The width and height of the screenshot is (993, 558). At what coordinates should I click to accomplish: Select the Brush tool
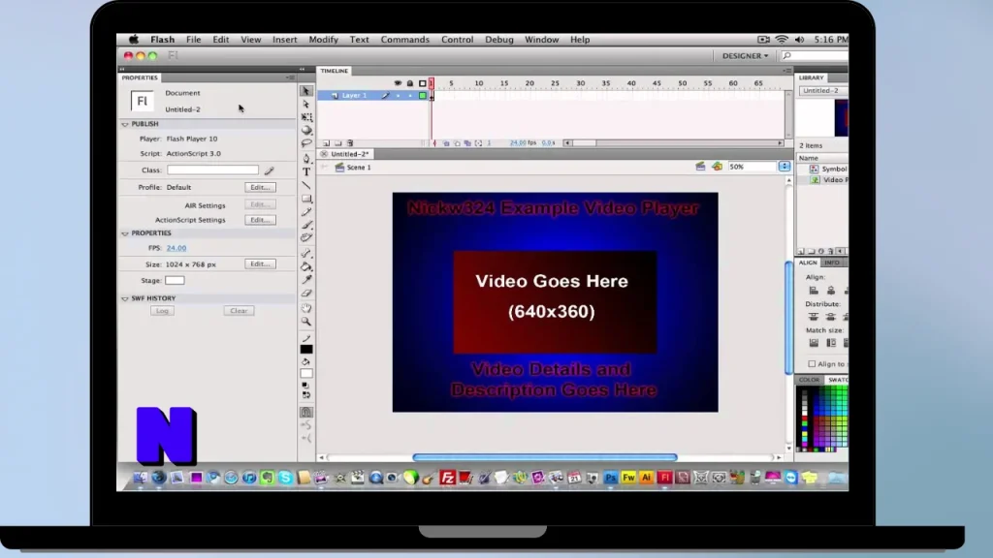coord(306,225)
